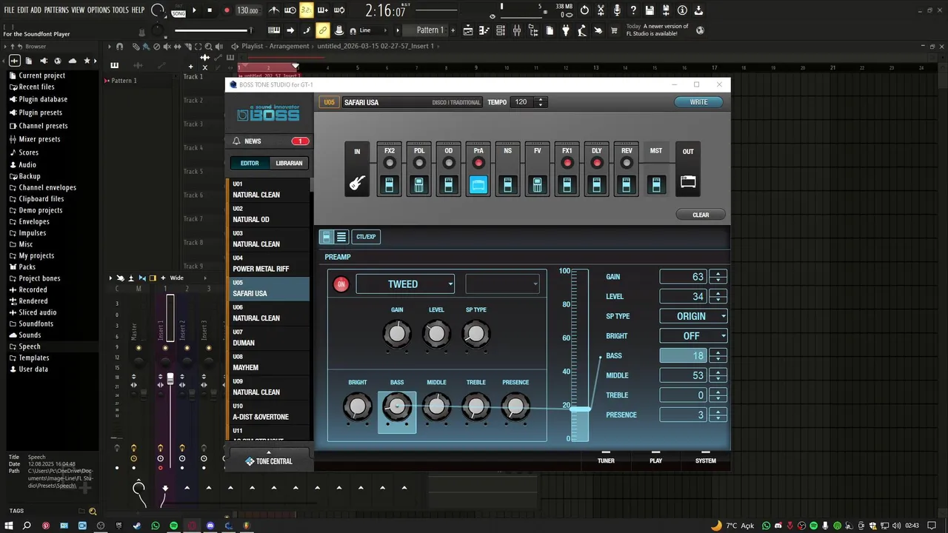948x533 pixels.
Task: Open the NEWS bell notification
Action: coord(237,141)
